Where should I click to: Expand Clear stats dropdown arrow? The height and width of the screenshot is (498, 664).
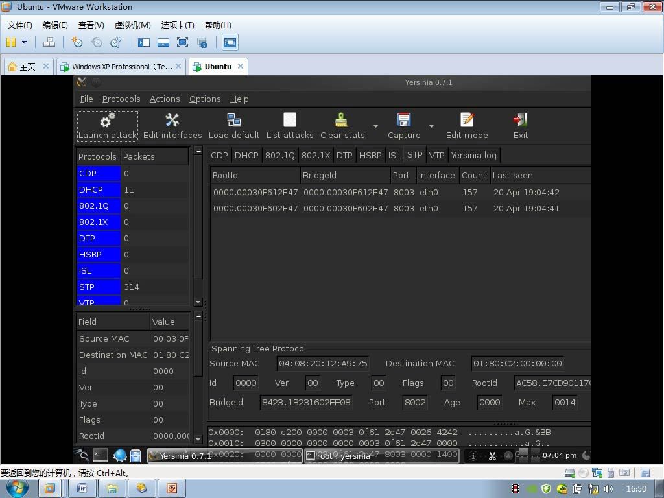coord(375,126)
